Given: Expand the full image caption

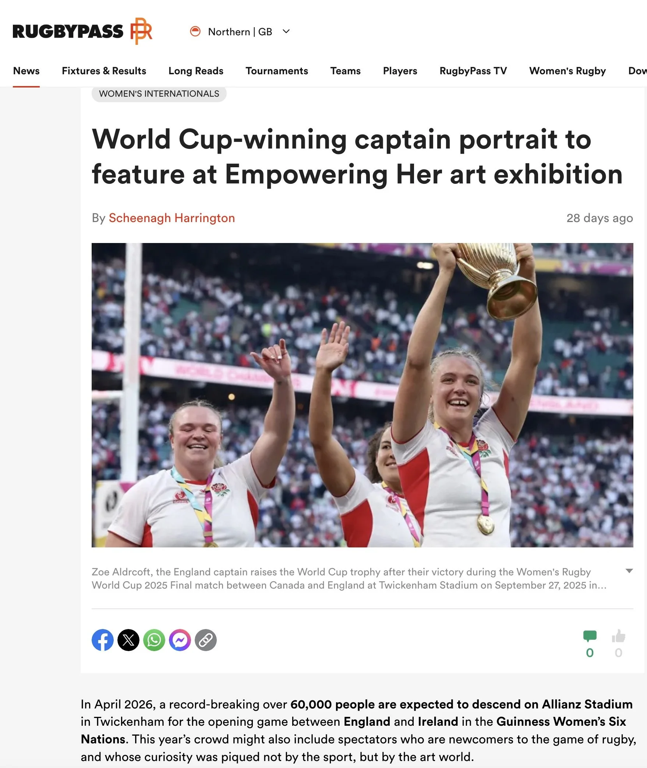Looking at the screenshot, I should point(629,571).
